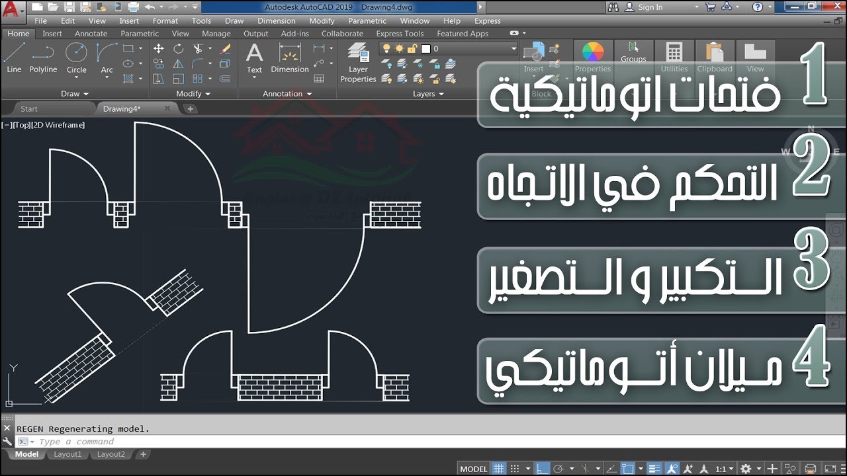Click the Customization gear in status bar
847x476 pixels.
tap(746, 469)
